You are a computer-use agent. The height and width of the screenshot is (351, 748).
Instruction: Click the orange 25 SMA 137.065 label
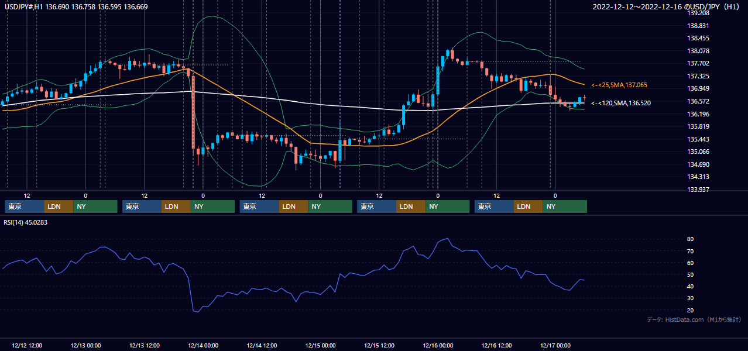[619, 85]
